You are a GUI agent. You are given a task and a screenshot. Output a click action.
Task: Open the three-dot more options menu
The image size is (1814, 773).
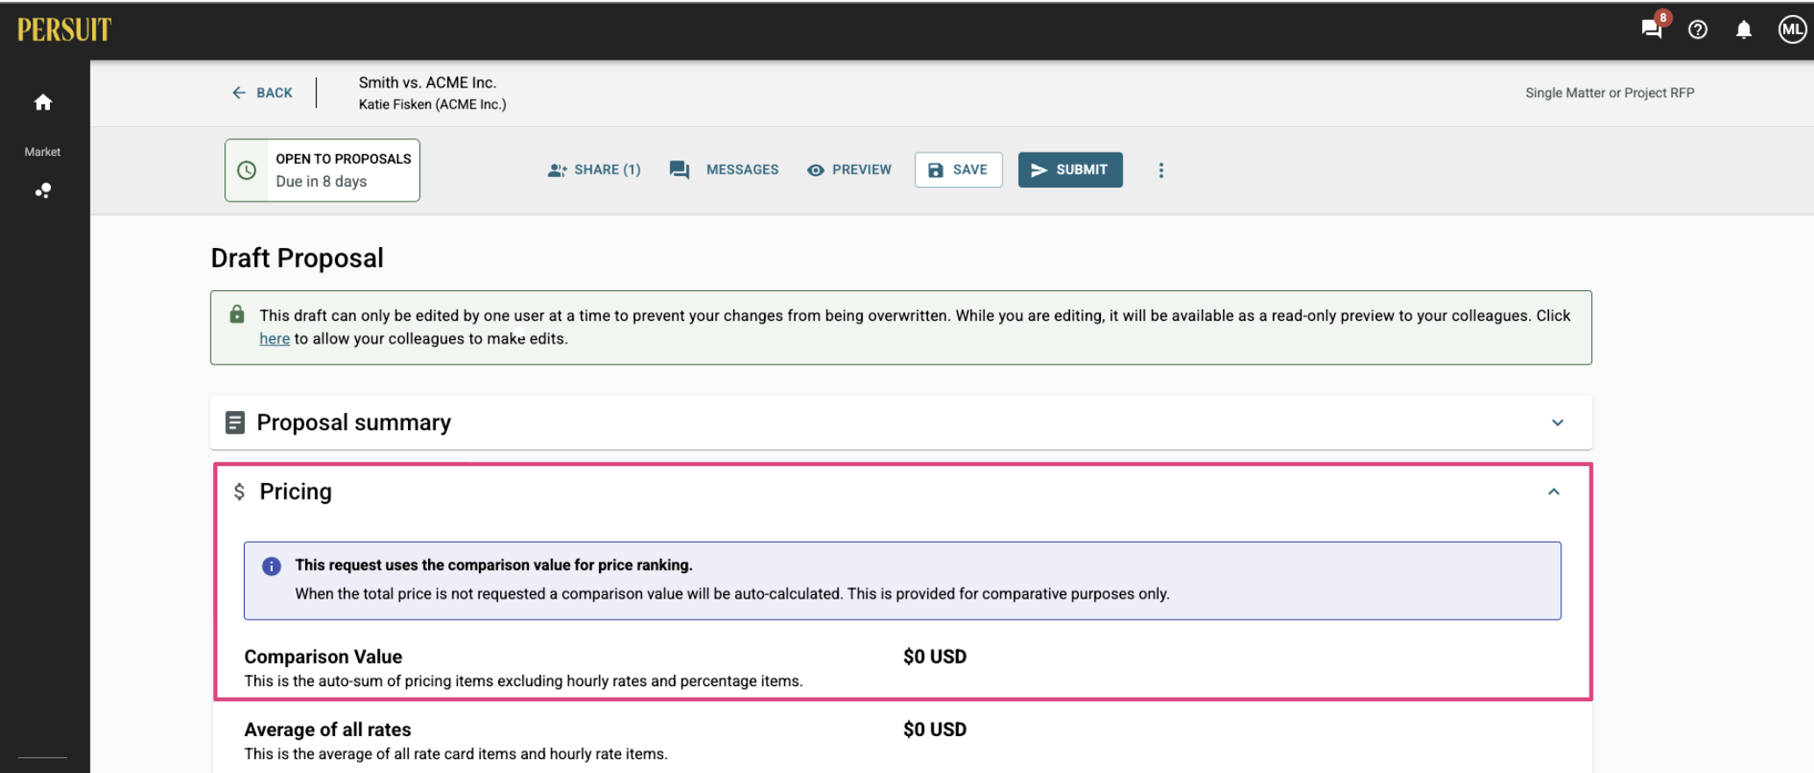click(x=1161, y=170)
